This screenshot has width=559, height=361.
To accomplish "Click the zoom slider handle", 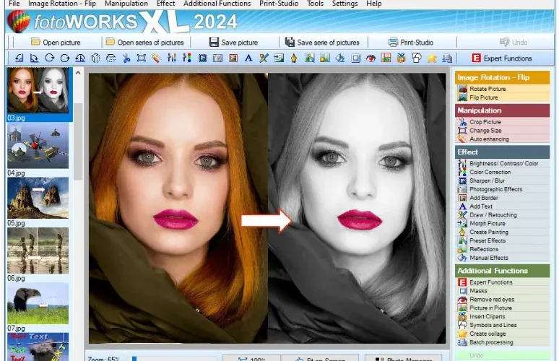I will pos(134,359).
